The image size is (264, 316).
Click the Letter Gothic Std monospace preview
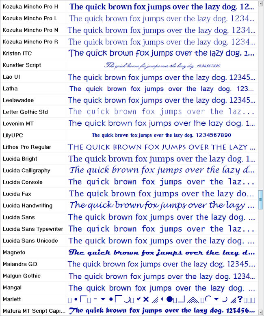[x=162, y=112]
